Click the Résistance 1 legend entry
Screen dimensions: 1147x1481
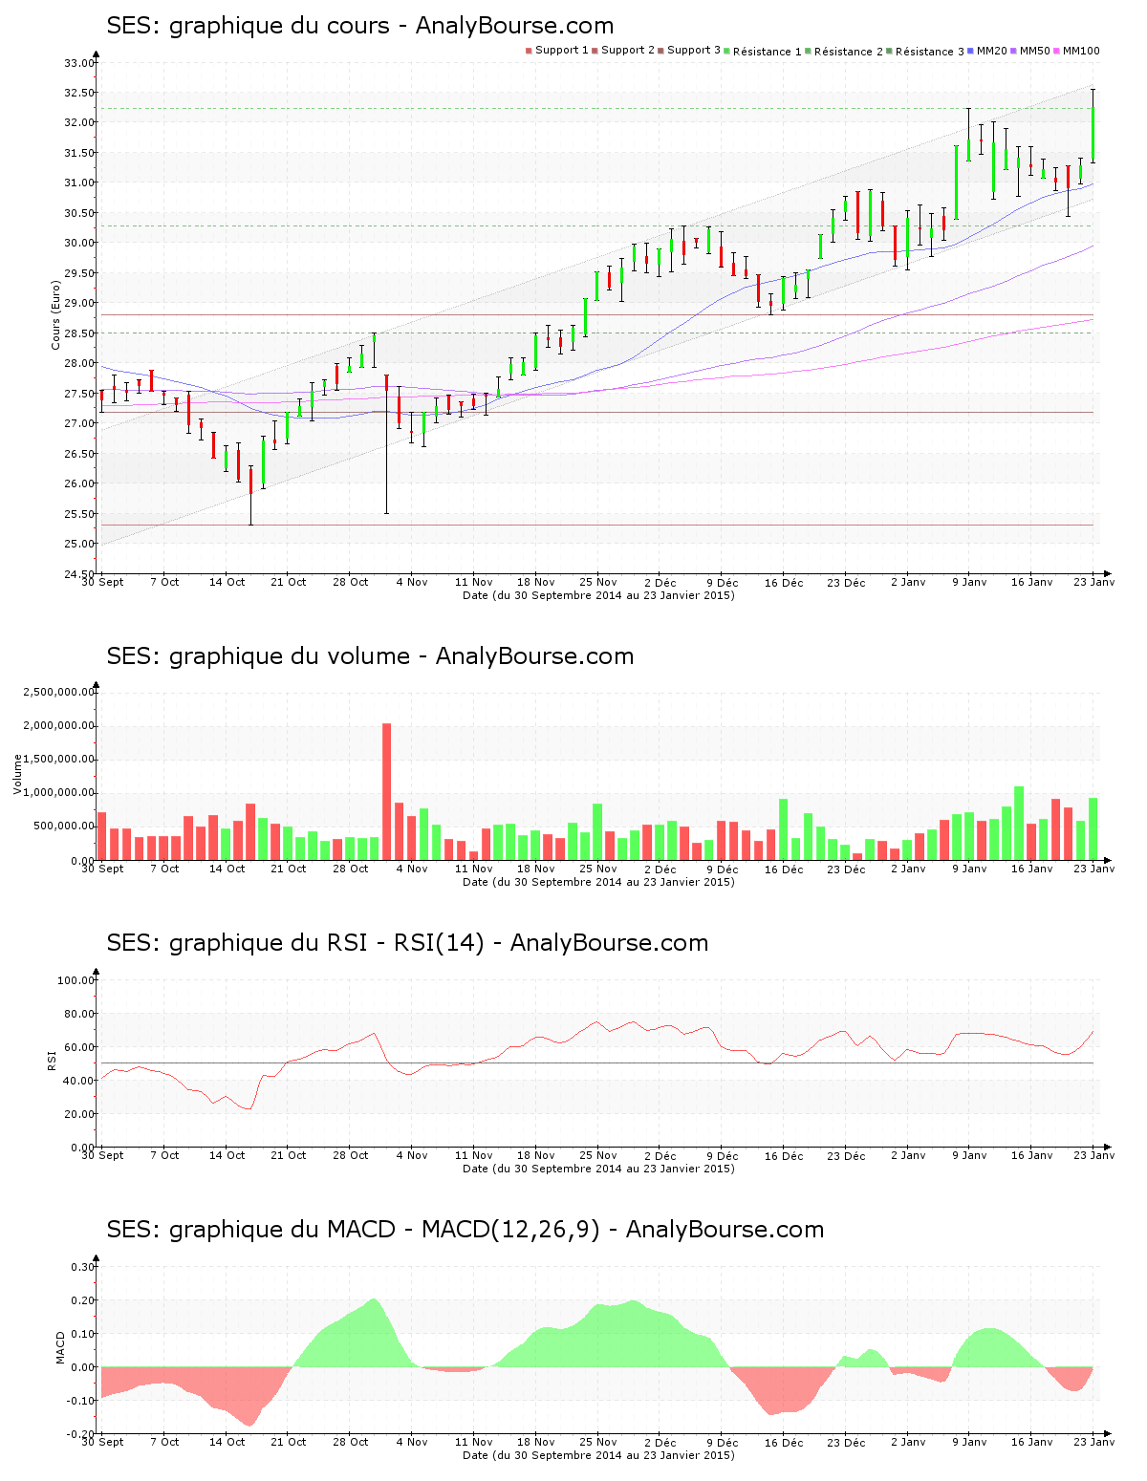click(763, 52)
